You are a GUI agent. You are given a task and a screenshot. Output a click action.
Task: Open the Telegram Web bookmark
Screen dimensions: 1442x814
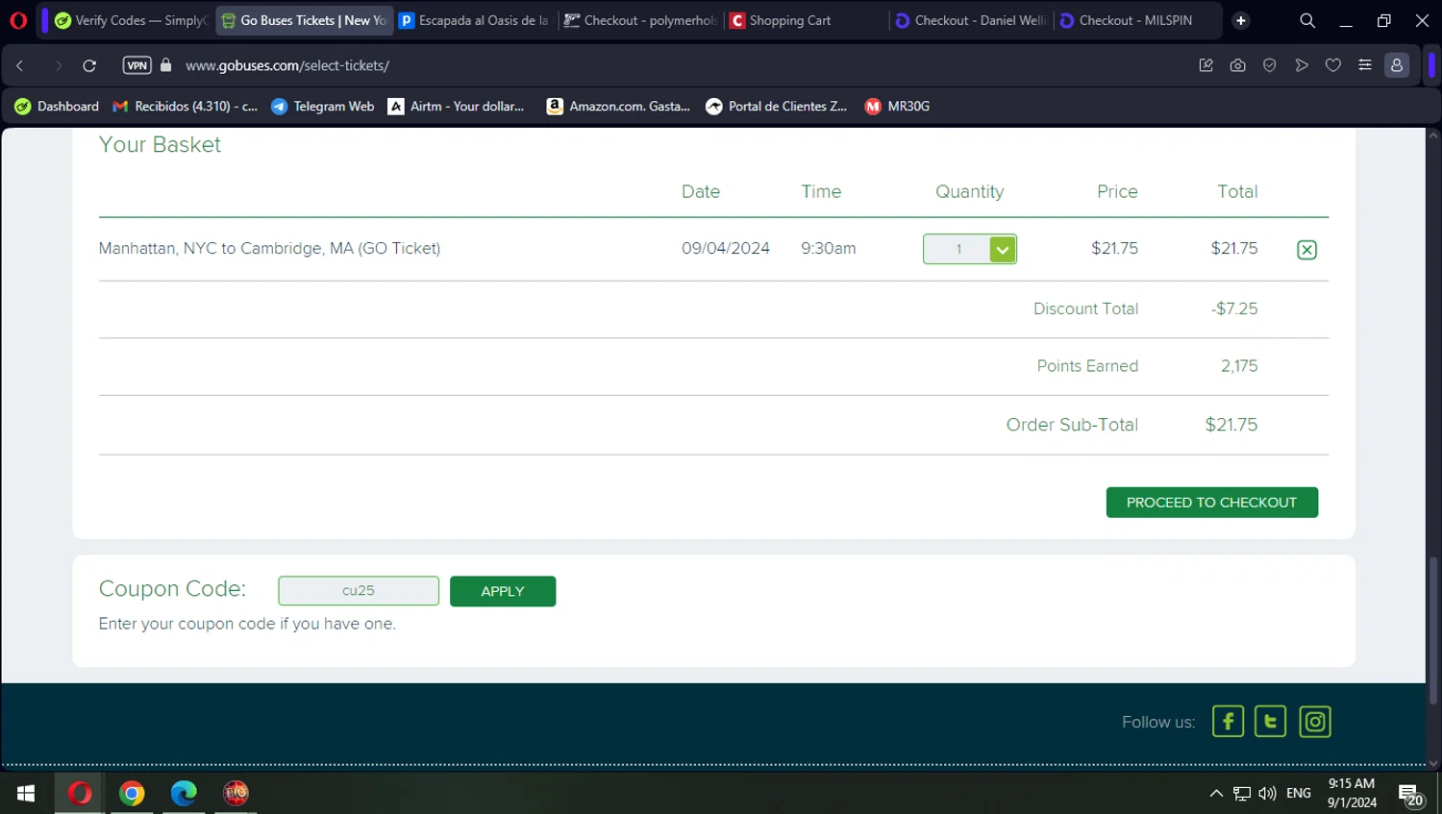pyautogui.click(x=323, y=107)
